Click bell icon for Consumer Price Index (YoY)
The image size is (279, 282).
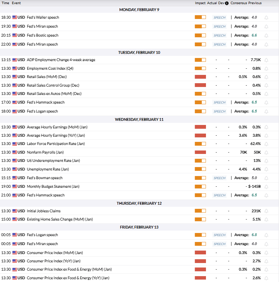(266, 261)
